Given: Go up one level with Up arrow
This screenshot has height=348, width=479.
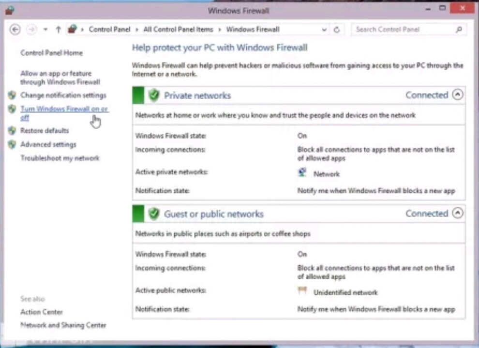Looking at the screenshot, I should point(58,29).
